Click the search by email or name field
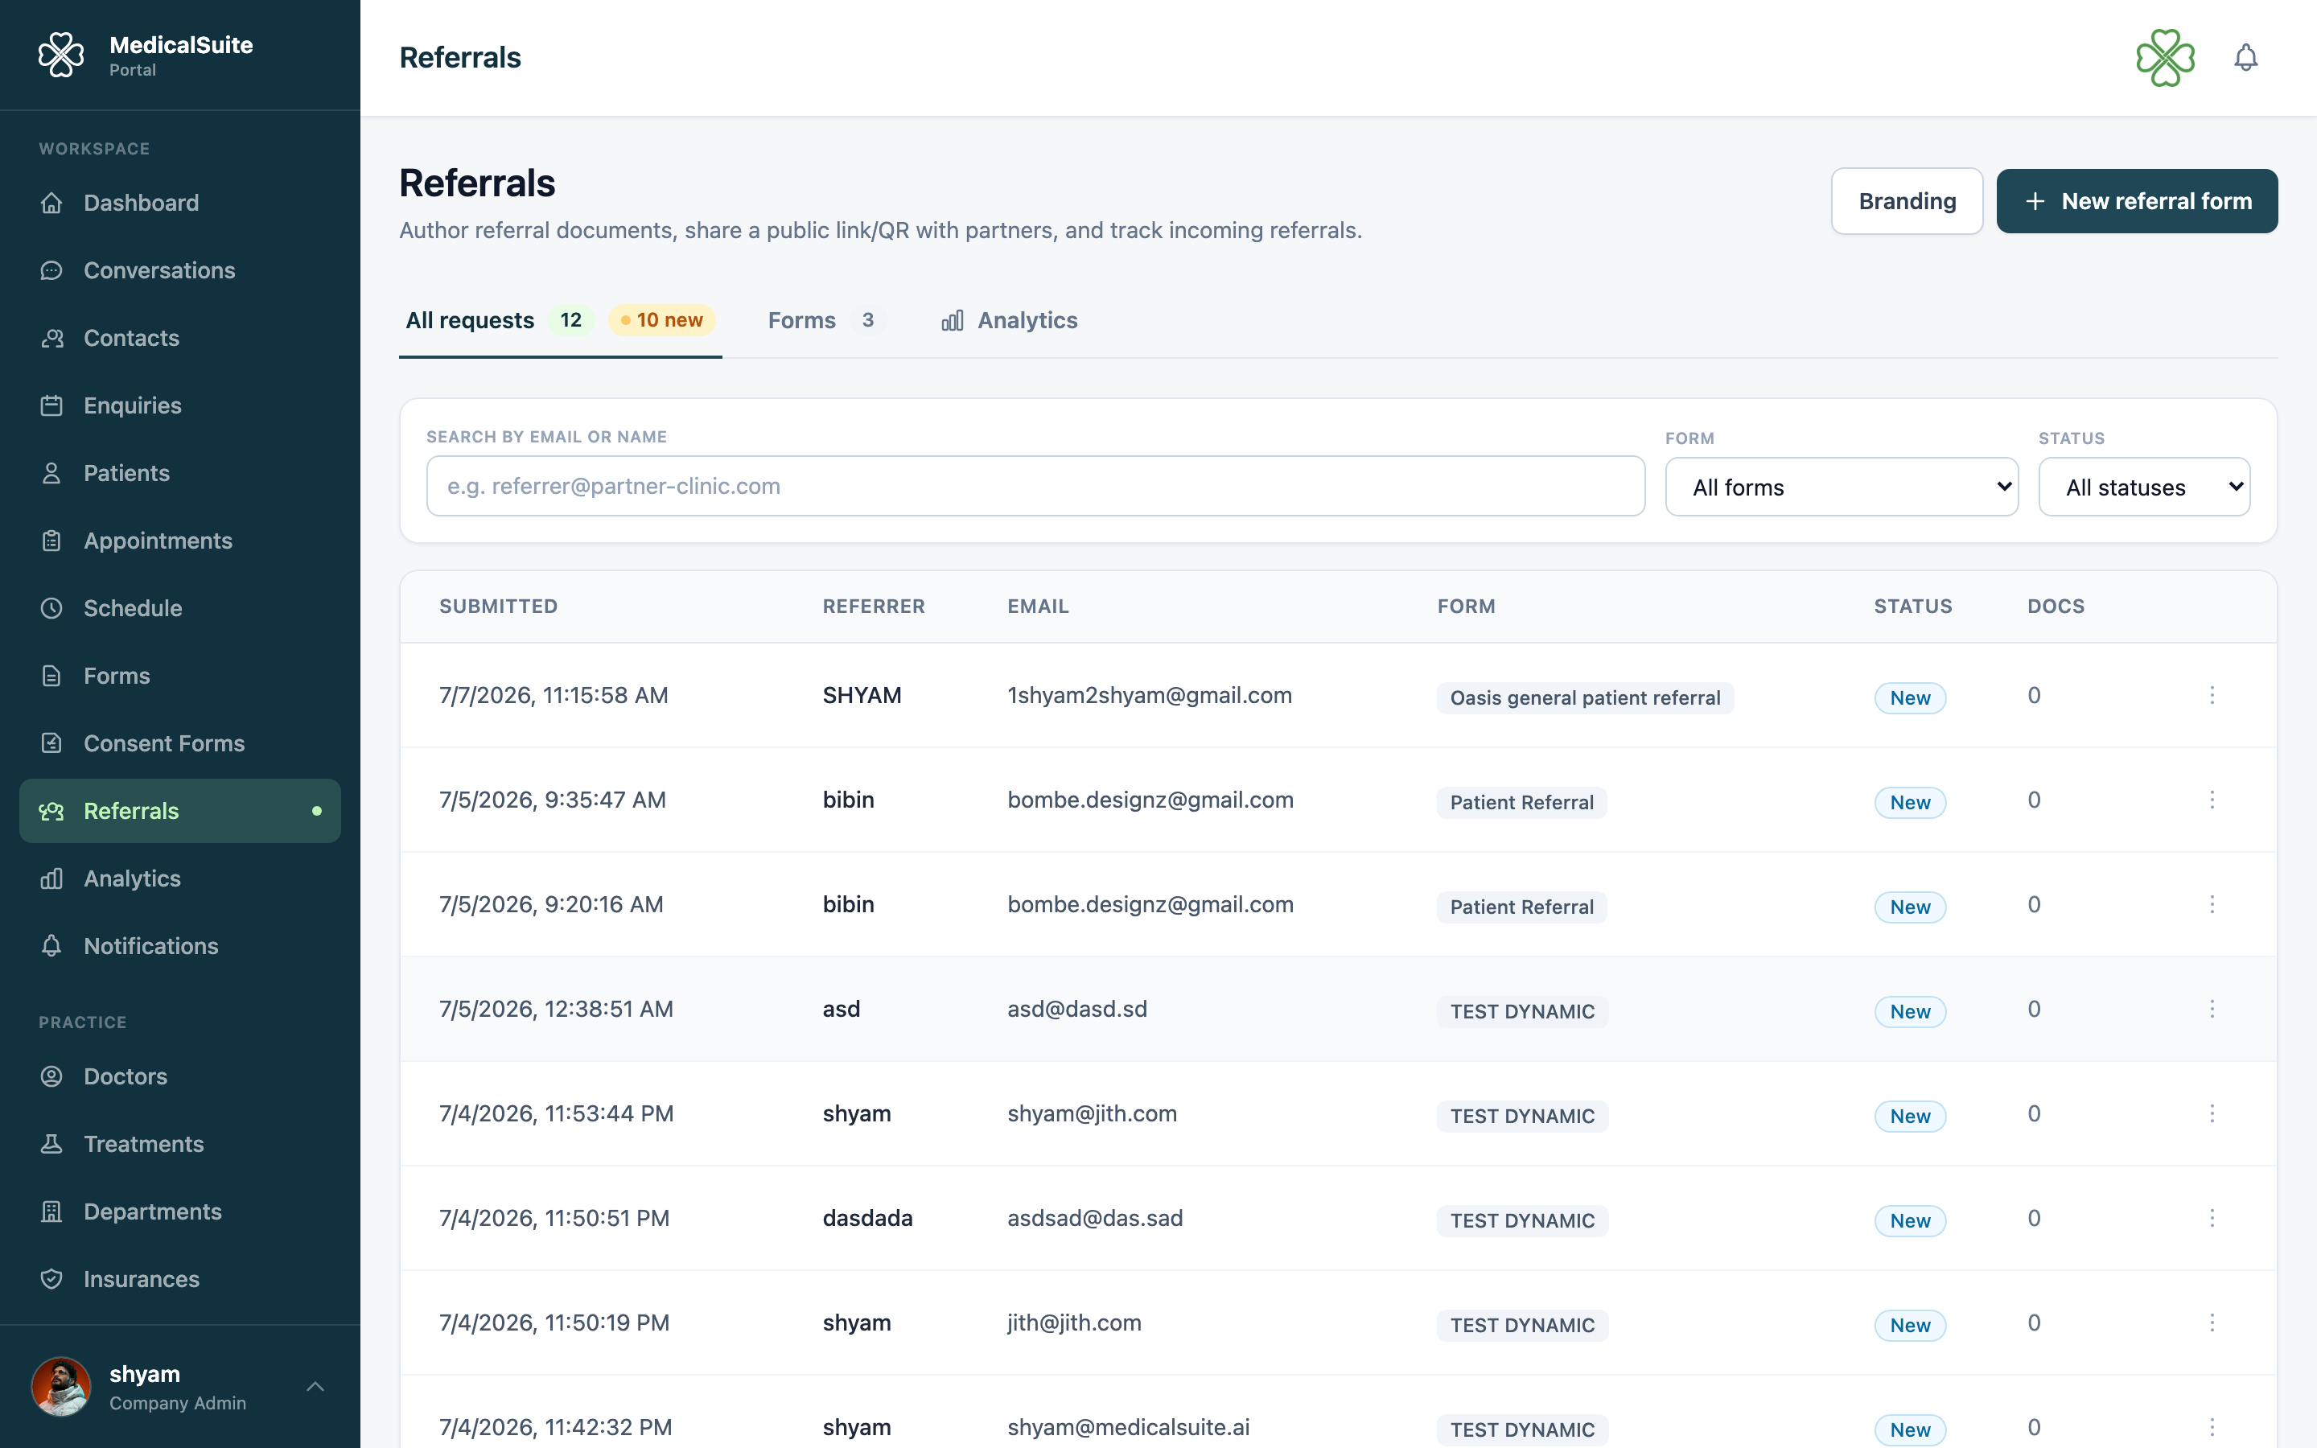 (1035, 486)
